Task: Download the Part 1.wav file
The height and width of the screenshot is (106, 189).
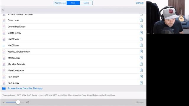Action: click(141, 76)
